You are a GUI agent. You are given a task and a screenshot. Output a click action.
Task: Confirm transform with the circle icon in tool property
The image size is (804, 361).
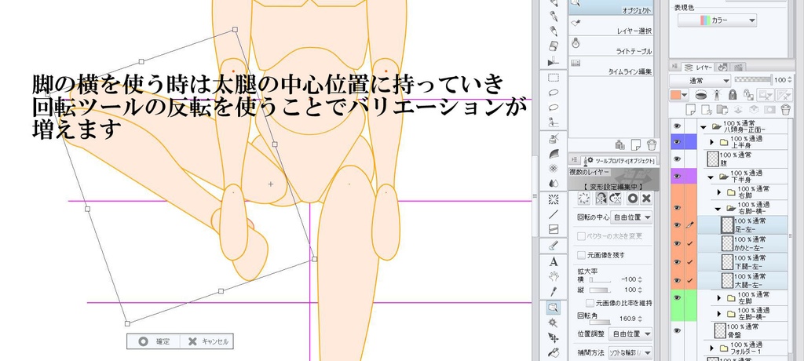pyautogui.click(x=633, y=199)
